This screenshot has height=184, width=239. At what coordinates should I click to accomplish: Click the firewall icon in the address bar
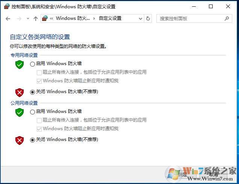coord(45,18)
